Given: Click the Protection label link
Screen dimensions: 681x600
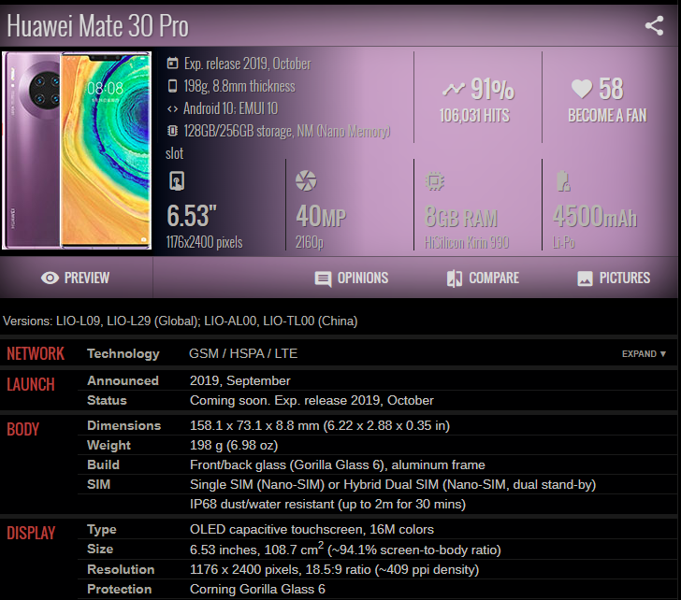Looking at the screenshot, I should (120, 589).
